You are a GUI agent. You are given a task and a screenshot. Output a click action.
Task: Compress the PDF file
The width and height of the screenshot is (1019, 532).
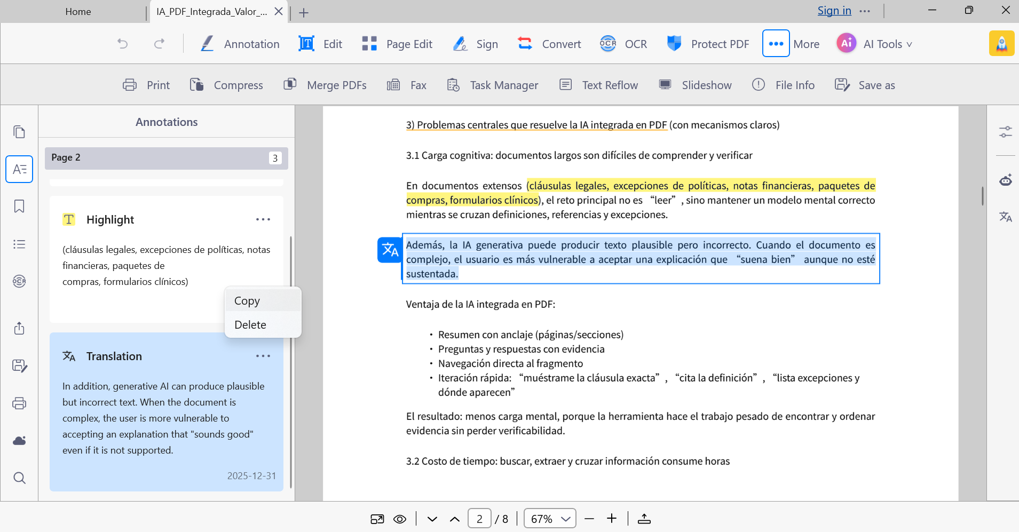pyautogui.click(x=226, y=85)
